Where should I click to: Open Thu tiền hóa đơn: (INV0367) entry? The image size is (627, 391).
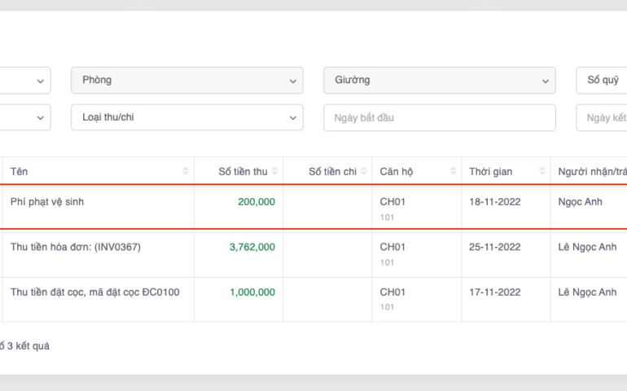point(75,247)
